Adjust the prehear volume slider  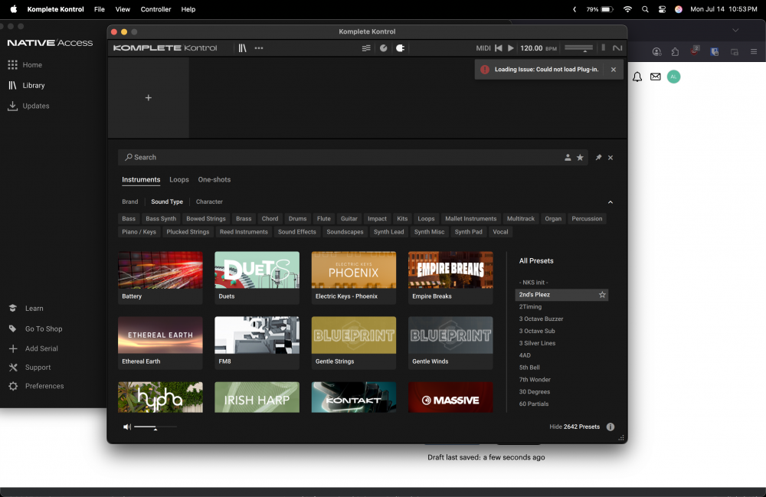[155, 427]
